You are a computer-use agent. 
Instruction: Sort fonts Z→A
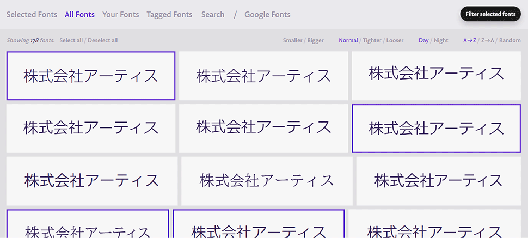tap(488, 40)
